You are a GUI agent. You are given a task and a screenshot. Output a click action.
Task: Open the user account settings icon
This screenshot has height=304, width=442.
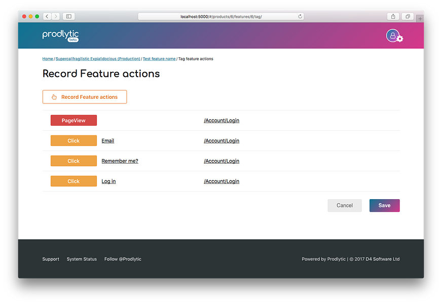click(394, 35)
